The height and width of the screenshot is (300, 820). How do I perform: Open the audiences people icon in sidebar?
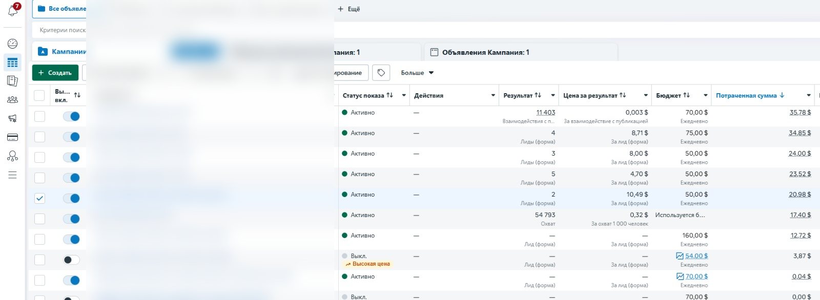(x=13, y=100)
